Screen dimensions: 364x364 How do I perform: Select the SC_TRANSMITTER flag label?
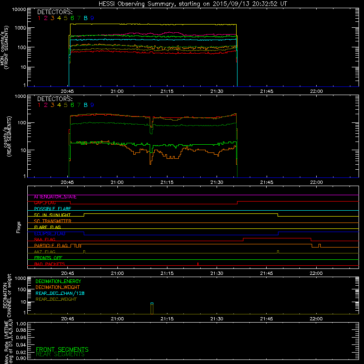(x=53, y=221)
